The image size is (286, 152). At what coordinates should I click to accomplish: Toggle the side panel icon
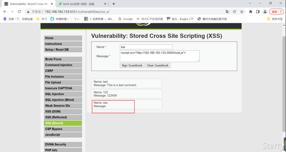[x=258, y=12]
